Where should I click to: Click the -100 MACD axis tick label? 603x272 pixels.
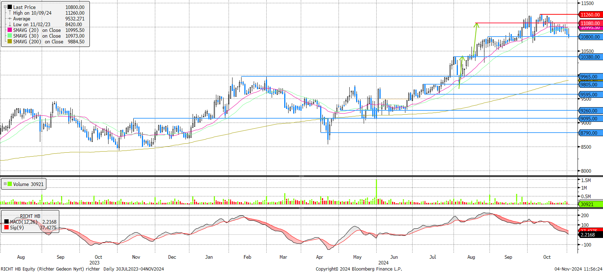586,245
